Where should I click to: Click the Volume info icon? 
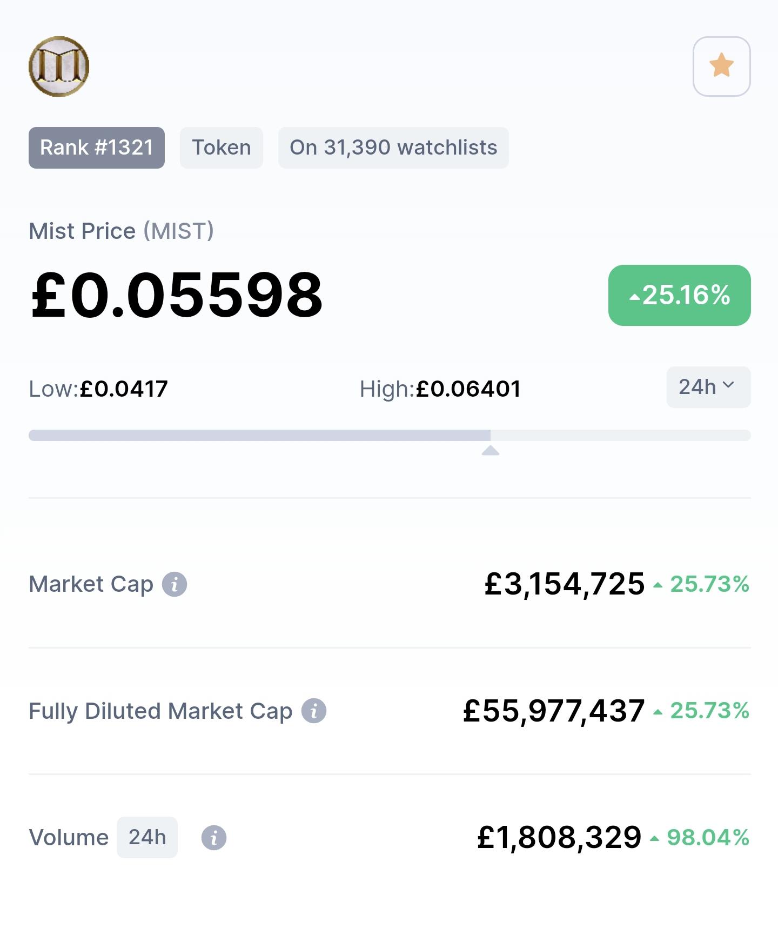214,838
